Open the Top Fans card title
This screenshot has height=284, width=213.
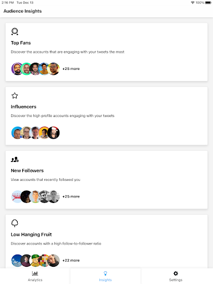tap(21, 43)
